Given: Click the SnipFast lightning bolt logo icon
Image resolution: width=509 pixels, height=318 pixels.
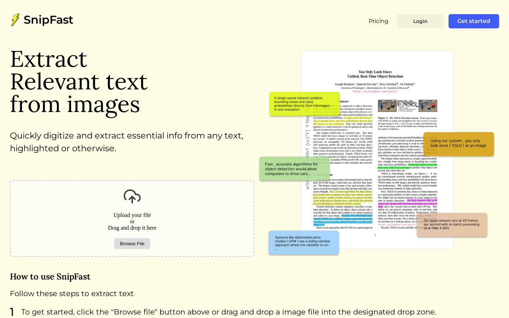Looking at the screenshot, I should tap(15, 20).
